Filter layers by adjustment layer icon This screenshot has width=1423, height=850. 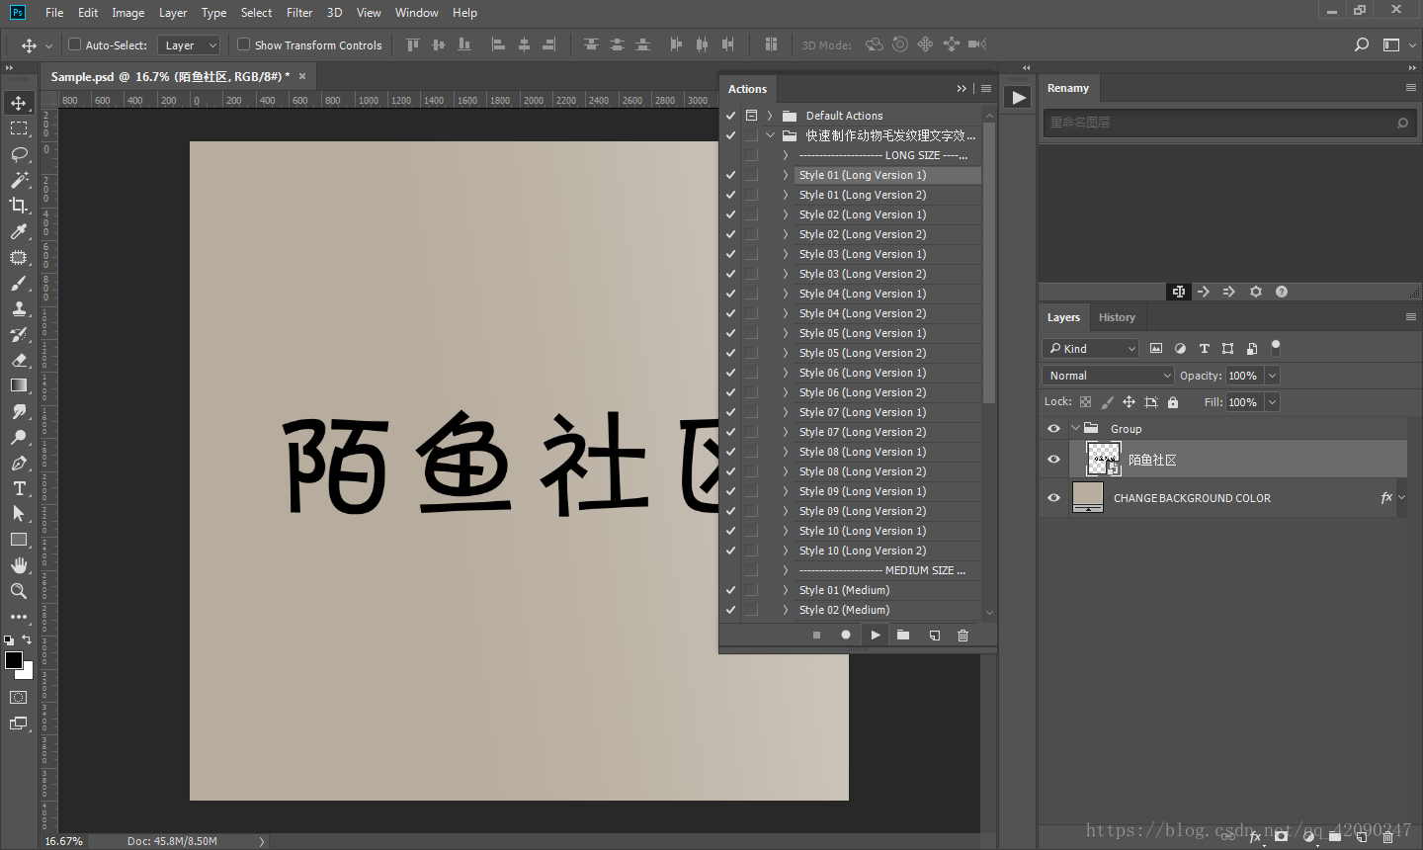pyautogui.click(x=1180, y=348)
